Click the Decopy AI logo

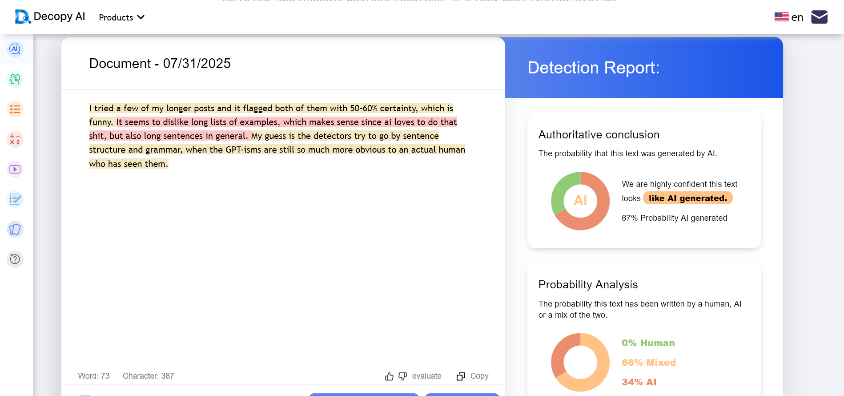point(50,17)
